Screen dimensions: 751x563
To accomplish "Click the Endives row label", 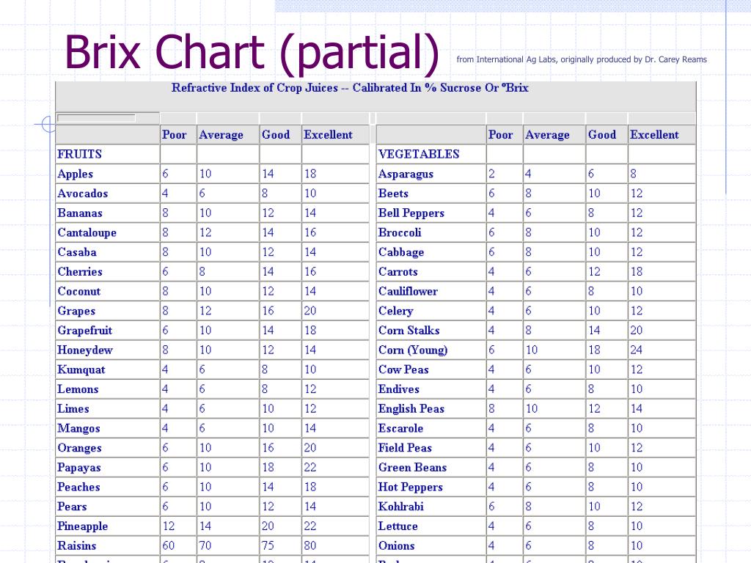I will tap(399, 389).
